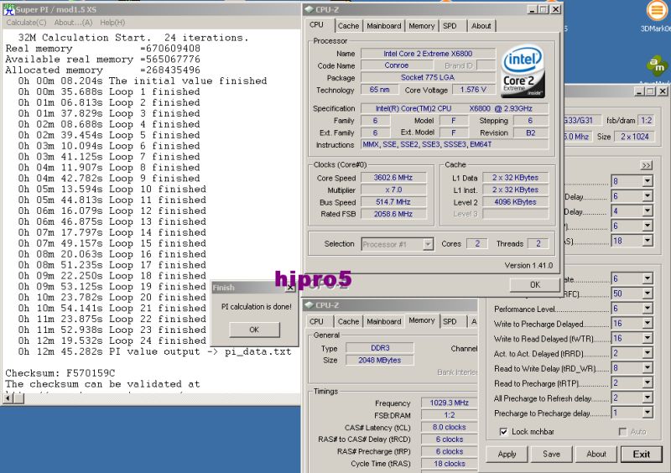Viewport: 671px width, 473px height.
Task: Click the fsb/dram value 1:2 in the timings tool
Action: pyautogui.click(x=647, y=121)
